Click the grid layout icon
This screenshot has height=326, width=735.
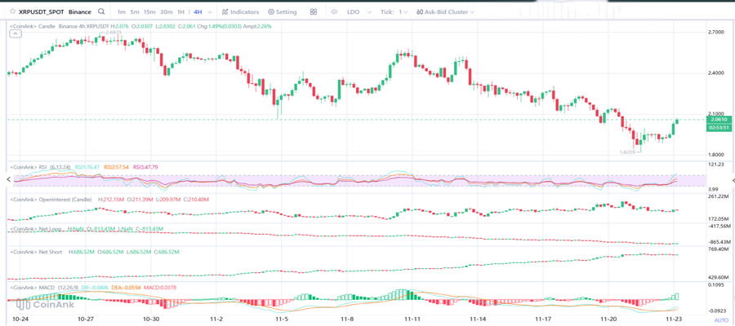click(314, 12)
